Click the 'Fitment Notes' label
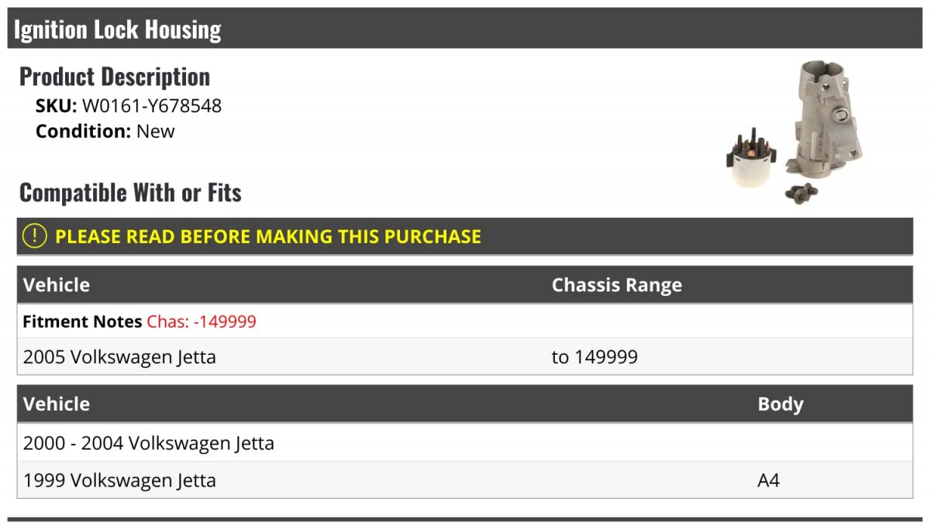930x529 pixels. pos(82,321)
